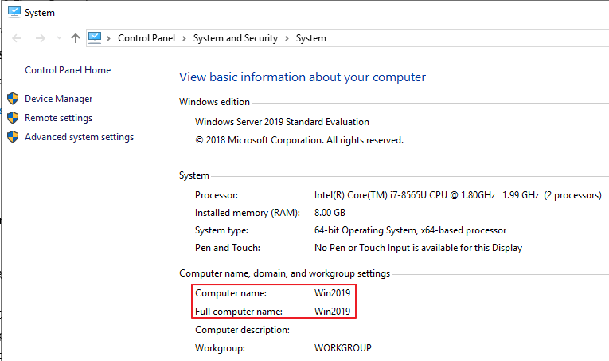
Task: Click the Device Manager shield icon
Action: [x=13, y=99]
